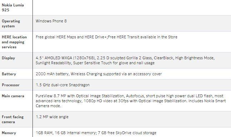Click the 1GB RAM memory specification

point(96,133)
